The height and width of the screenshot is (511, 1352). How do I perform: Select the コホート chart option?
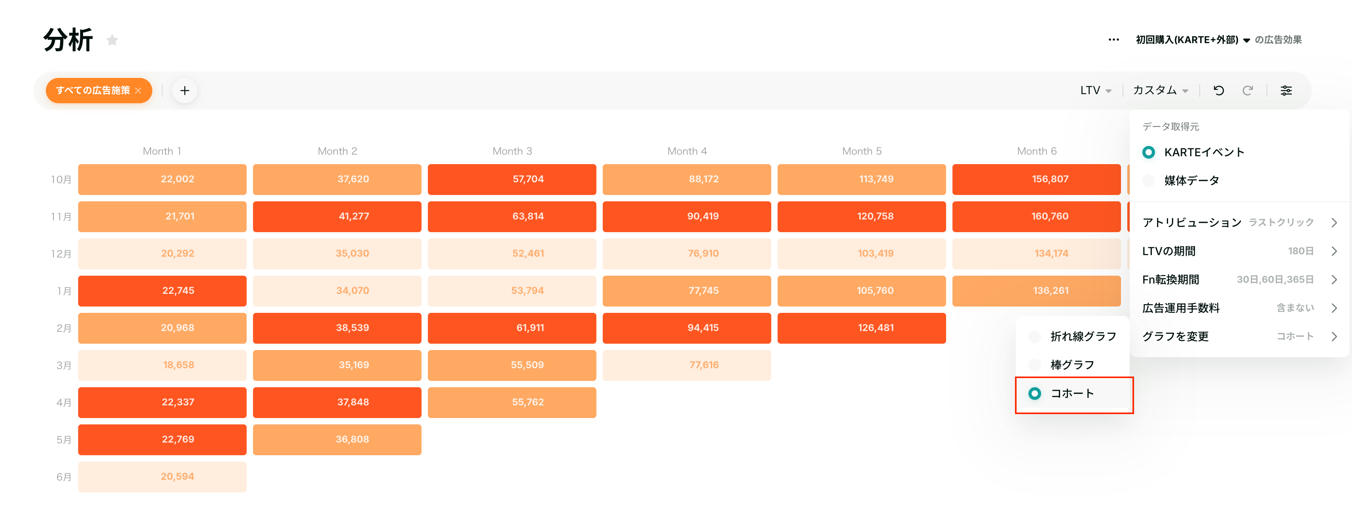(x=1074, y=394)
